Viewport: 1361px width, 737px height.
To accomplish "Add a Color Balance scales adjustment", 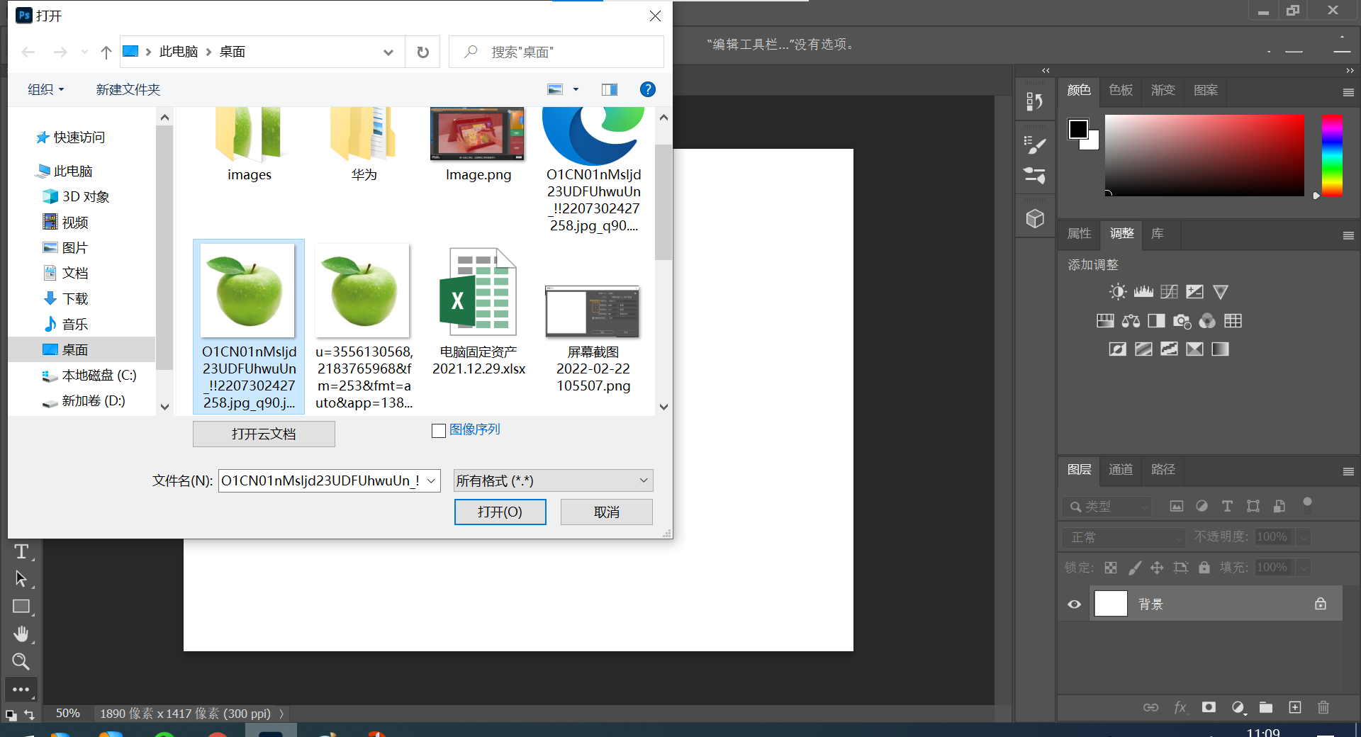I will 1131,321.
